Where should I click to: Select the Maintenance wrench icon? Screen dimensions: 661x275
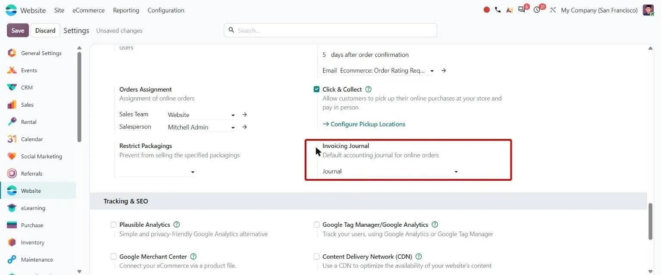tap(12, 260)
